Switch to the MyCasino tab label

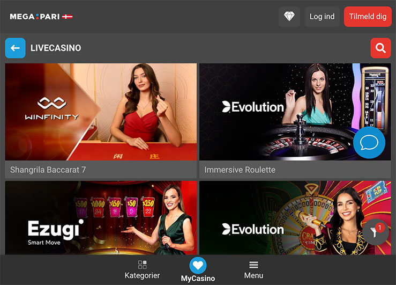(x=198, y=279)
